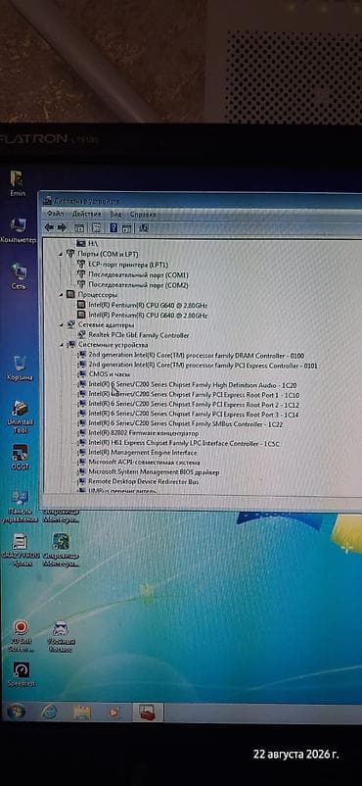The image size is (362, 786).
Task: Select High Definition Audio - 1C20 entry
Action: (193, 385)
